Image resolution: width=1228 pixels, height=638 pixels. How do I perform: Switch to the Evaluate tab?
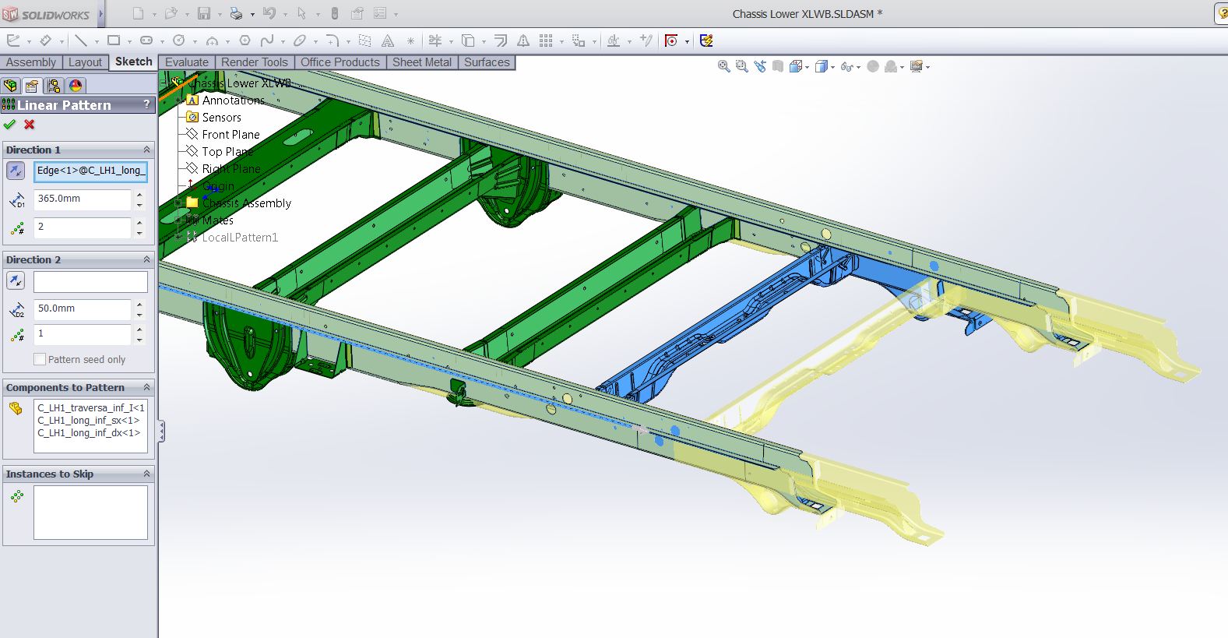[187, 62]
